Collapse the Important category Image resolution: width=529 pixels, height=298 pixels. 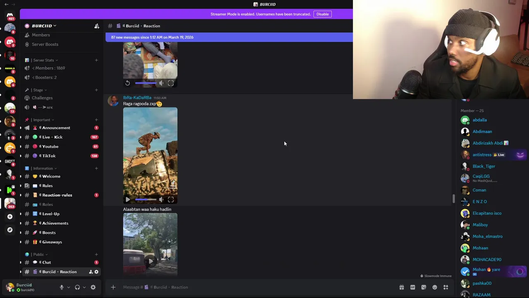[41, 120]
